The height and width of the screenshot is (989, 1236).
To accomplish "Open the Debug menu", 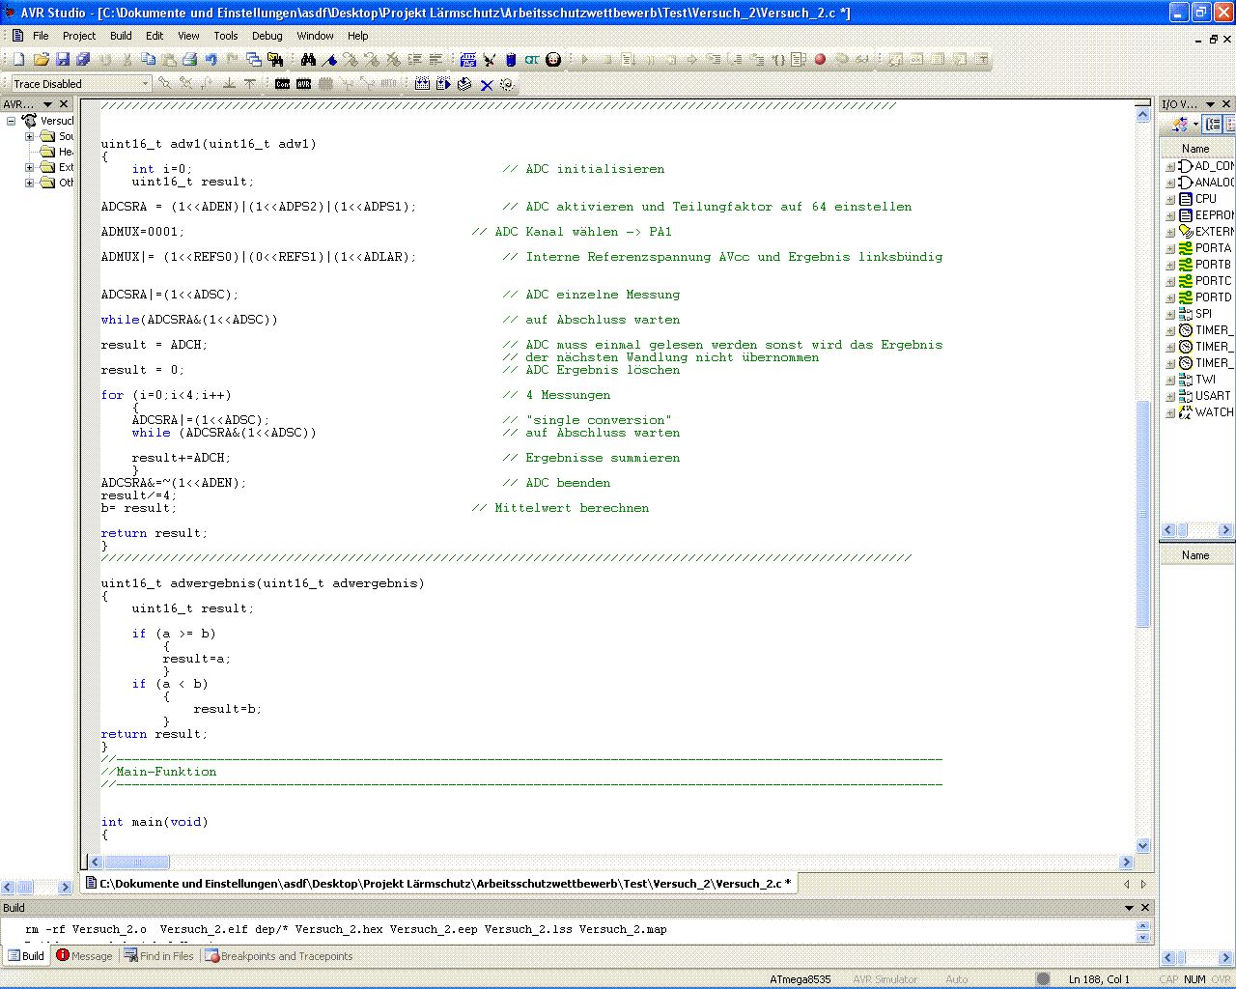I will (x=267, y=36).
